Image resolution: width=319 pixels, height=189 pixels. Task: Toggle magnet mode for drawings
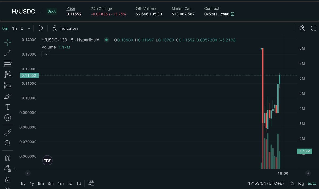click(x=8, y=158)
